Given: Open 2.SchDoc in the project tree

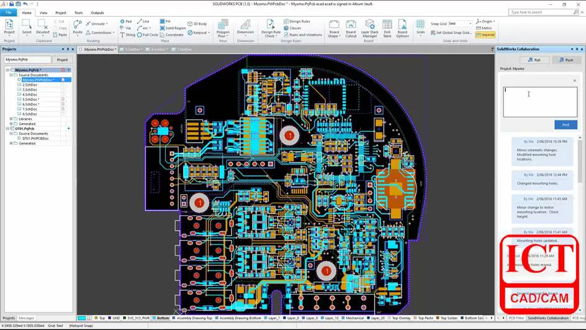Looking at the screenshot, I should click(30, 85).
